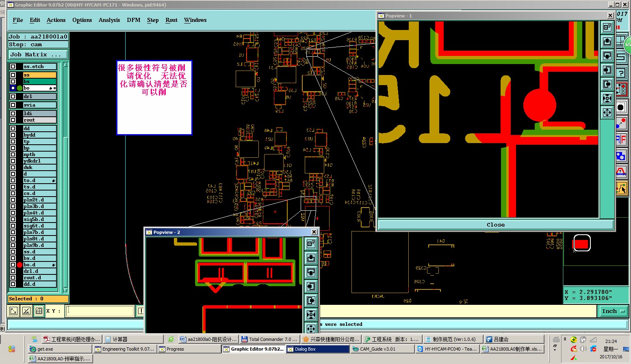The width and height of the screenshot is (631, 364).
Task: Click red color dot beside bo.d layer
Action: point(20,265)
